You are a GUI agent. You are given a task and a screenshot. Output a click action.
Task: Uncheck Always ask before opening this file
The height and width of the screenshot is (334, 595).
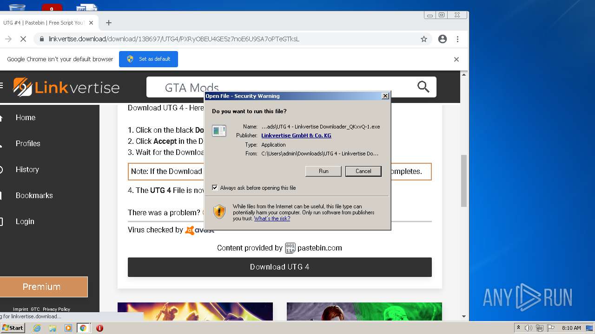pos(215,188)
